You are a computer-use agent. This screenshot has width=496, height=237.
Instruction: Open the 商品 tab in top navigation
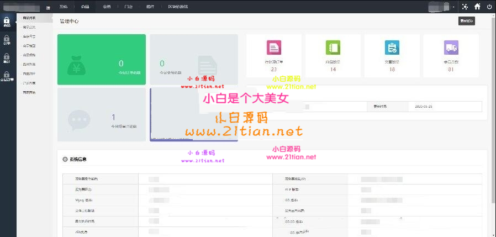pos(85,7)
